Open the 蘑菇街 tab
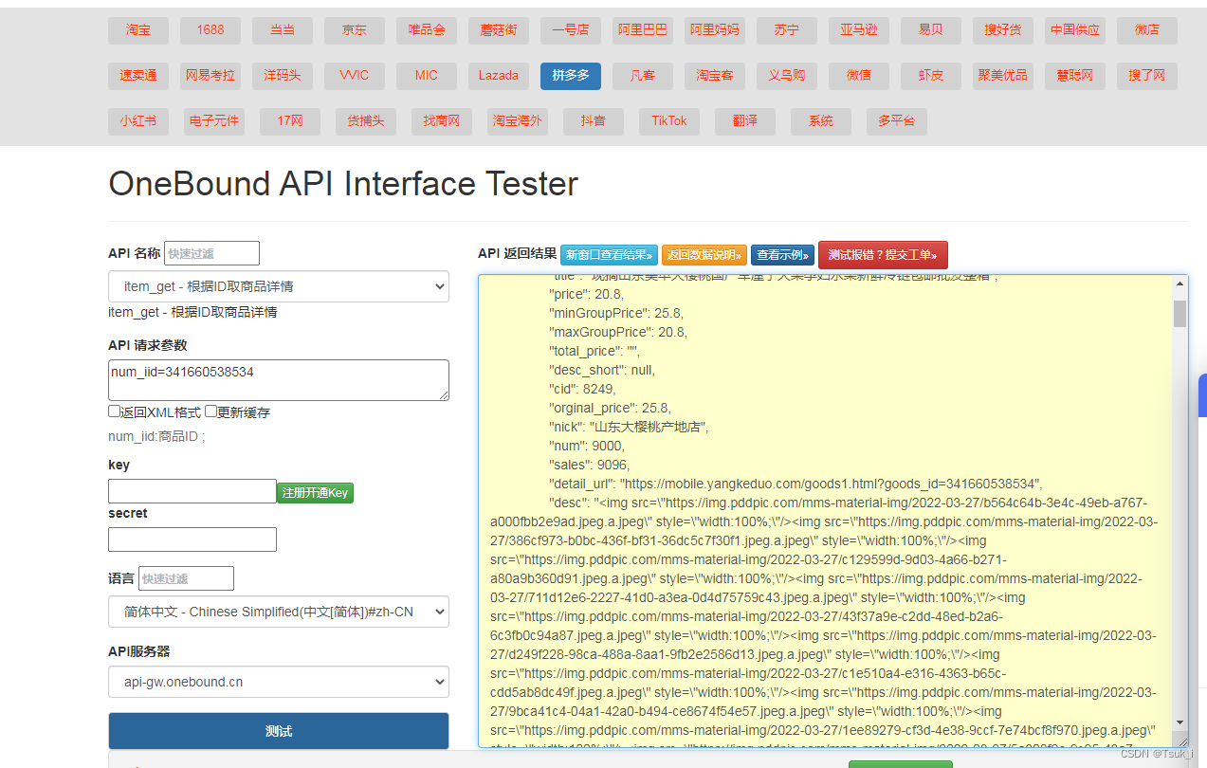Image resolution: width=1207 pixels, height=768 pixels. [499, 30]
